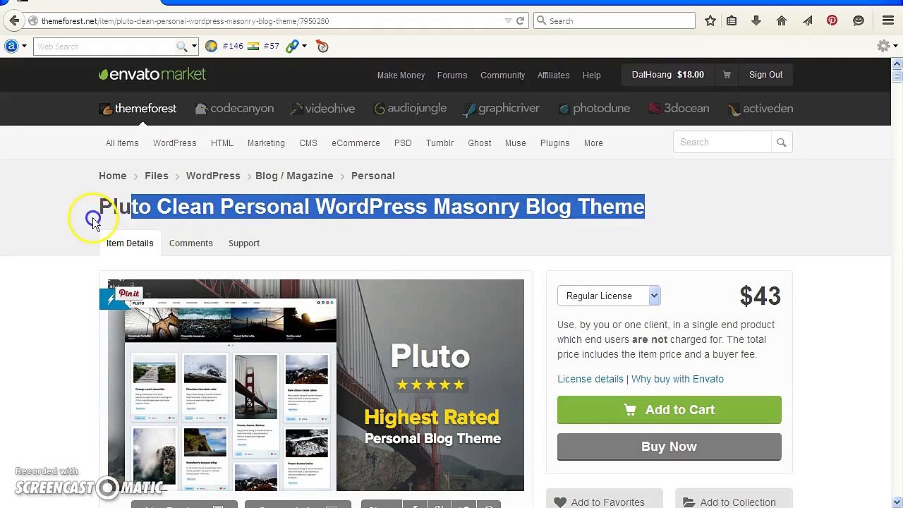Open the activeden marketplace
This screenshot has width=903, height=508.
[760, 109]
